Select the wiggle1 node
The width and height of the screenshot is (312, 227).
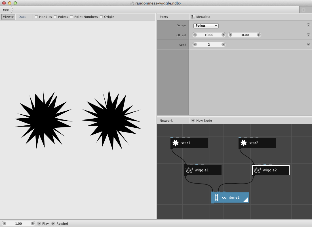[x=203, y=170]
